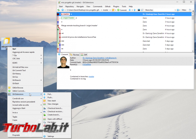Click the author email link

pos(100,58)
